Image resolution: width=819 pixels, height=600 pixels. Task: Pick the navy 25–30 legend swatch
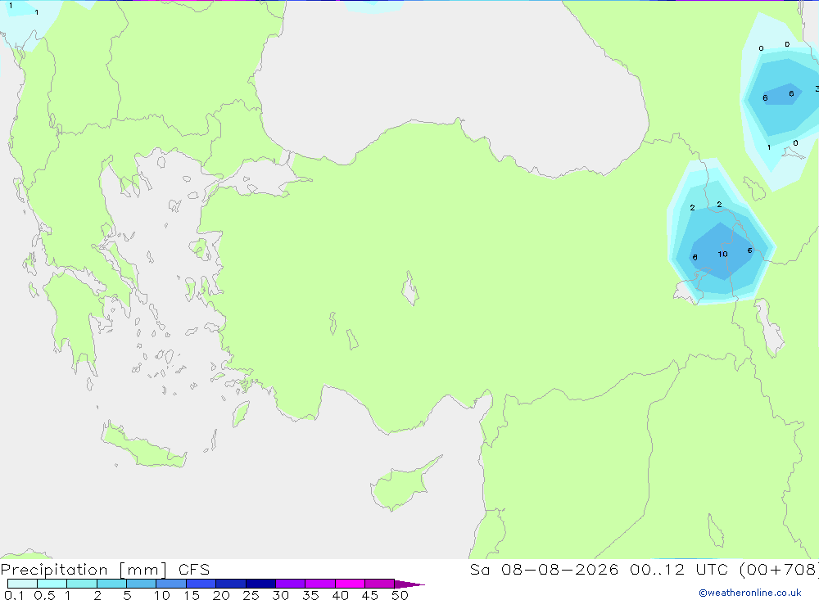(x=260, y=584)
